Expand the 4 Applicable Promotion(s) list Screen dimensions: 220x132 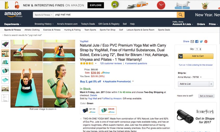pyautogui.click(x=118, y=82)
